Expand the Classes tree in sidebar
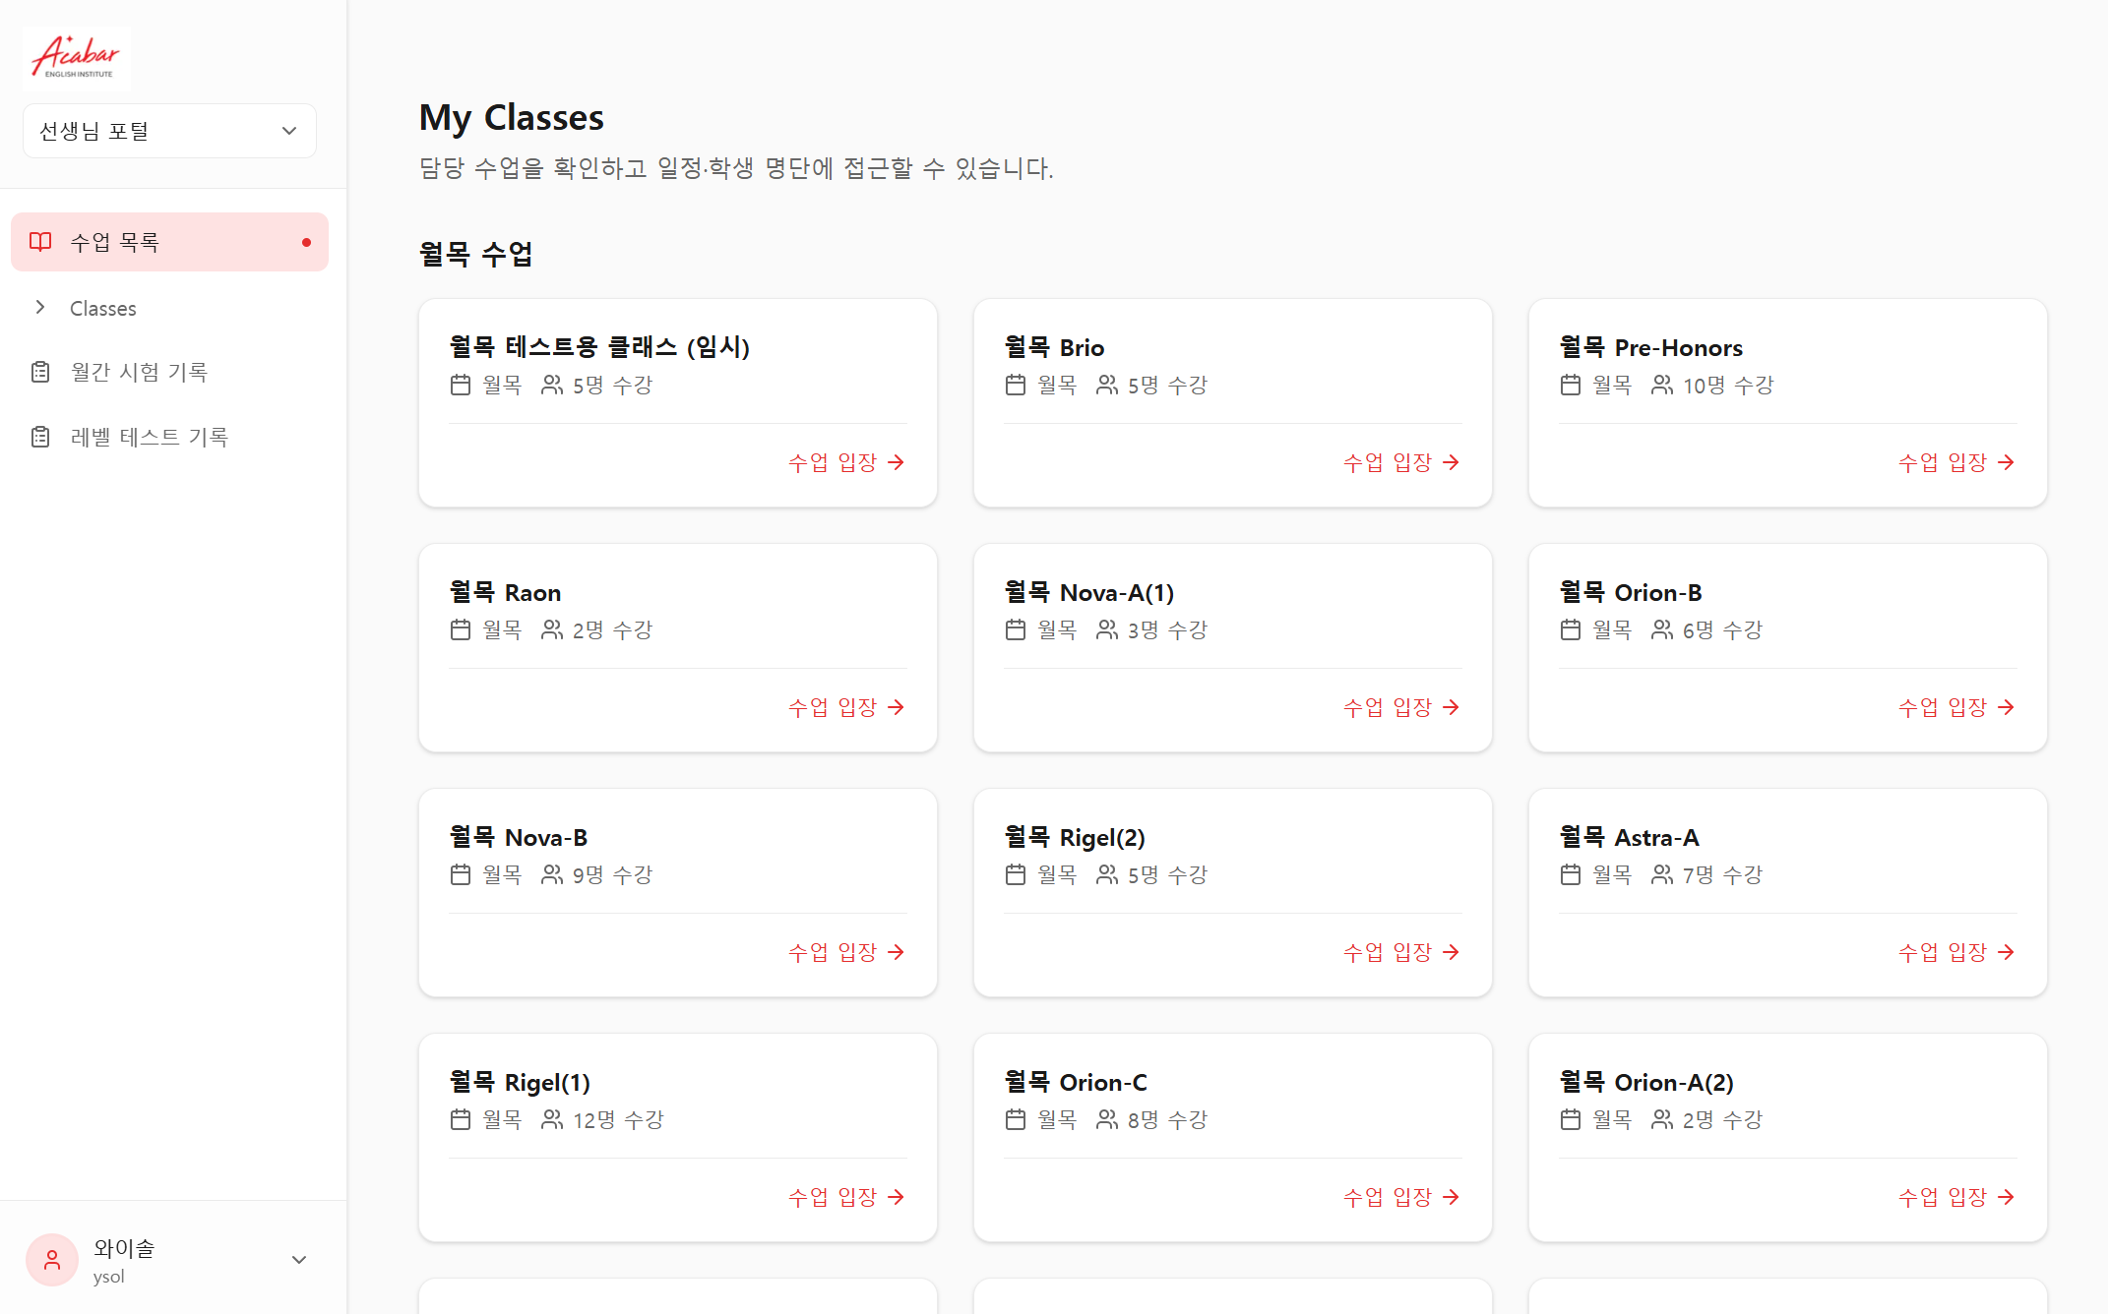Screen dimensions: 2108x1314 point(40,308)
